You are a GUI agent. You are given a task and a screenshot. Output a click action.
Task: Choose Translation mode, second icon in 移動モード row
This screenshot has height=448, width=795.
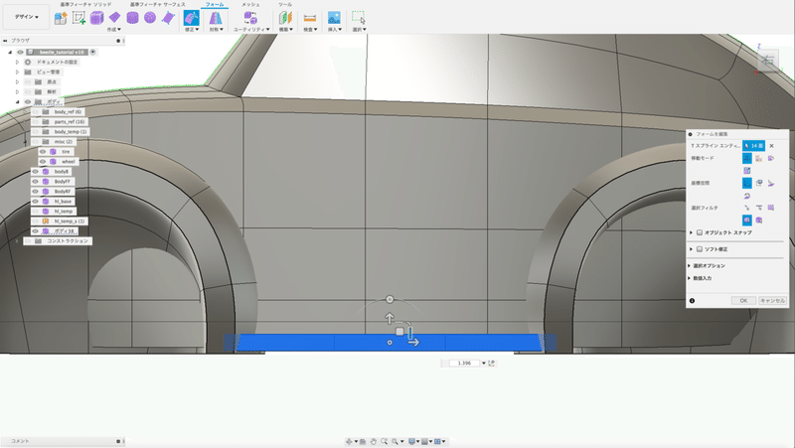click(x=759, y=158)
